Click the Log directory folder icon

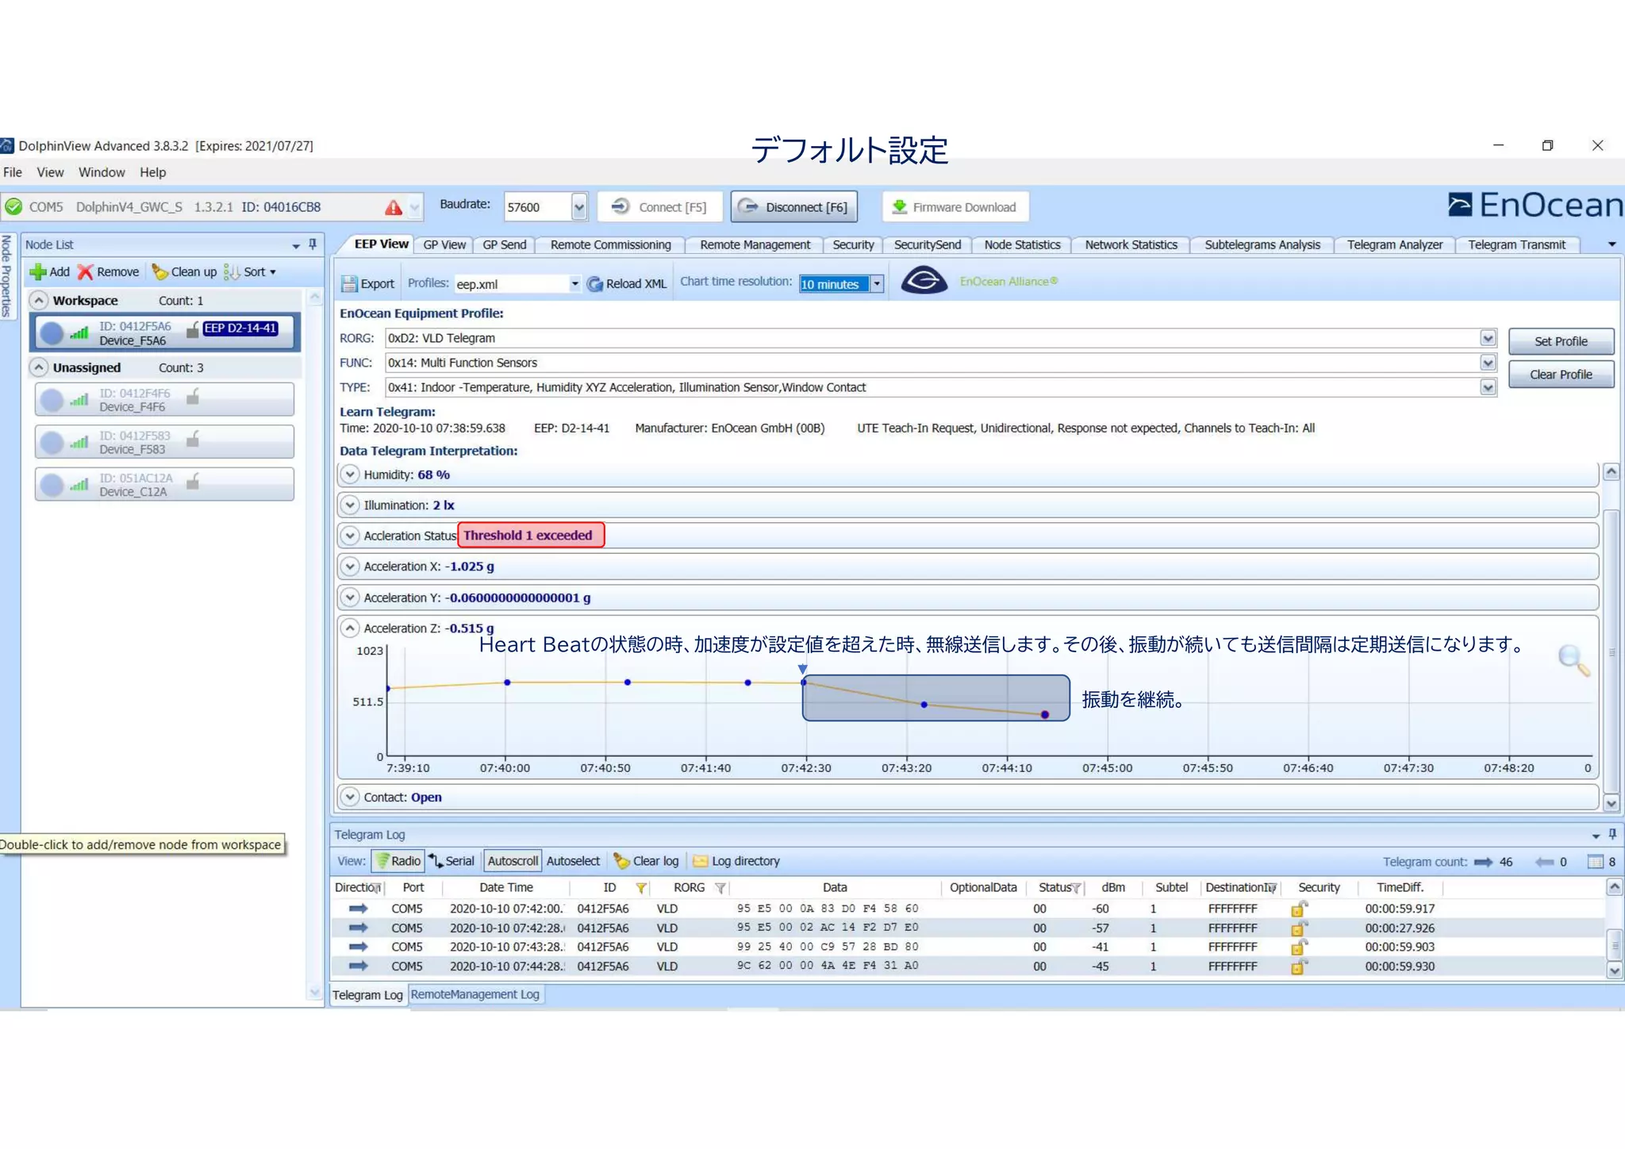click(x=700, y=861)
